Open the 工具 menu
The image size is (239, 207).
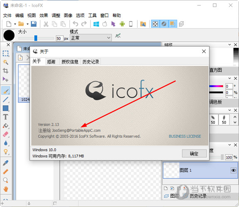93,15
